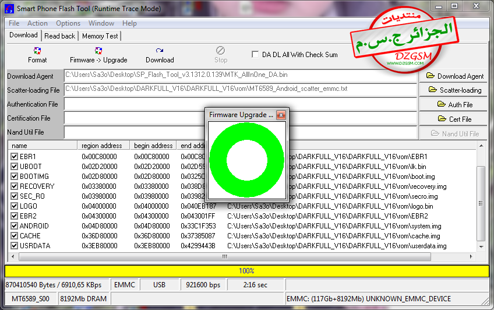494x310 pixels.
Task: Click the Format toolbar icon
Action: (37, 51)
